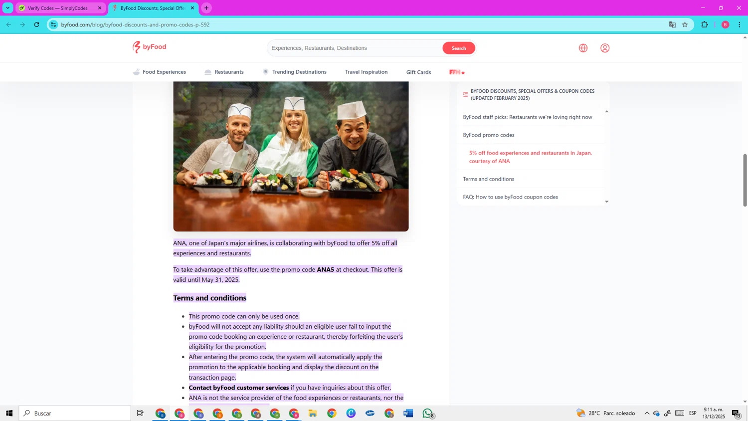Open the language globe selector
This screenshot has width=748, height=421.
pyautogui.click(x=583, y=48)
